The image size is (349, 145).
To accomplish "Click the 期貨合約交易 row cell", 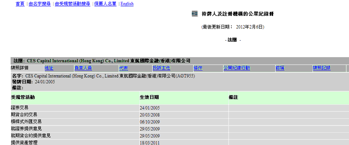I will 75,115.
